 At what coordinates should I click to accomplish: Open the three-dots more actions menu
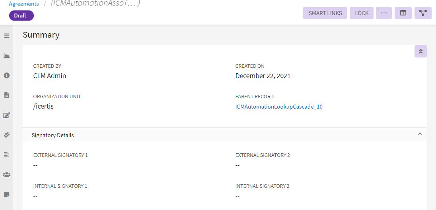[x=384, y=13]
